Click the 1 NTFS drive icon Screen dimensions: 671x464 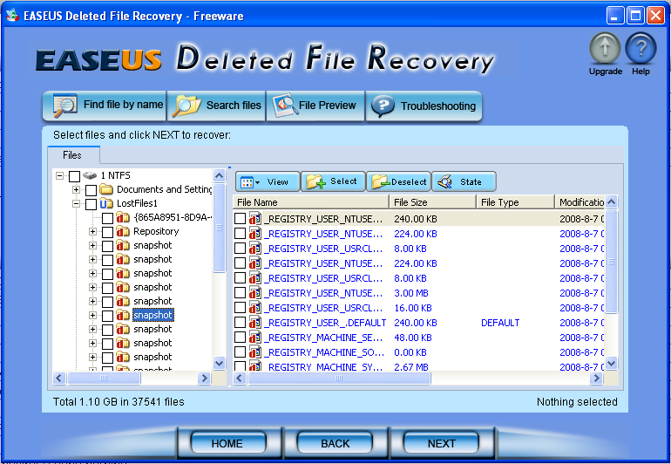coord(90,175)
